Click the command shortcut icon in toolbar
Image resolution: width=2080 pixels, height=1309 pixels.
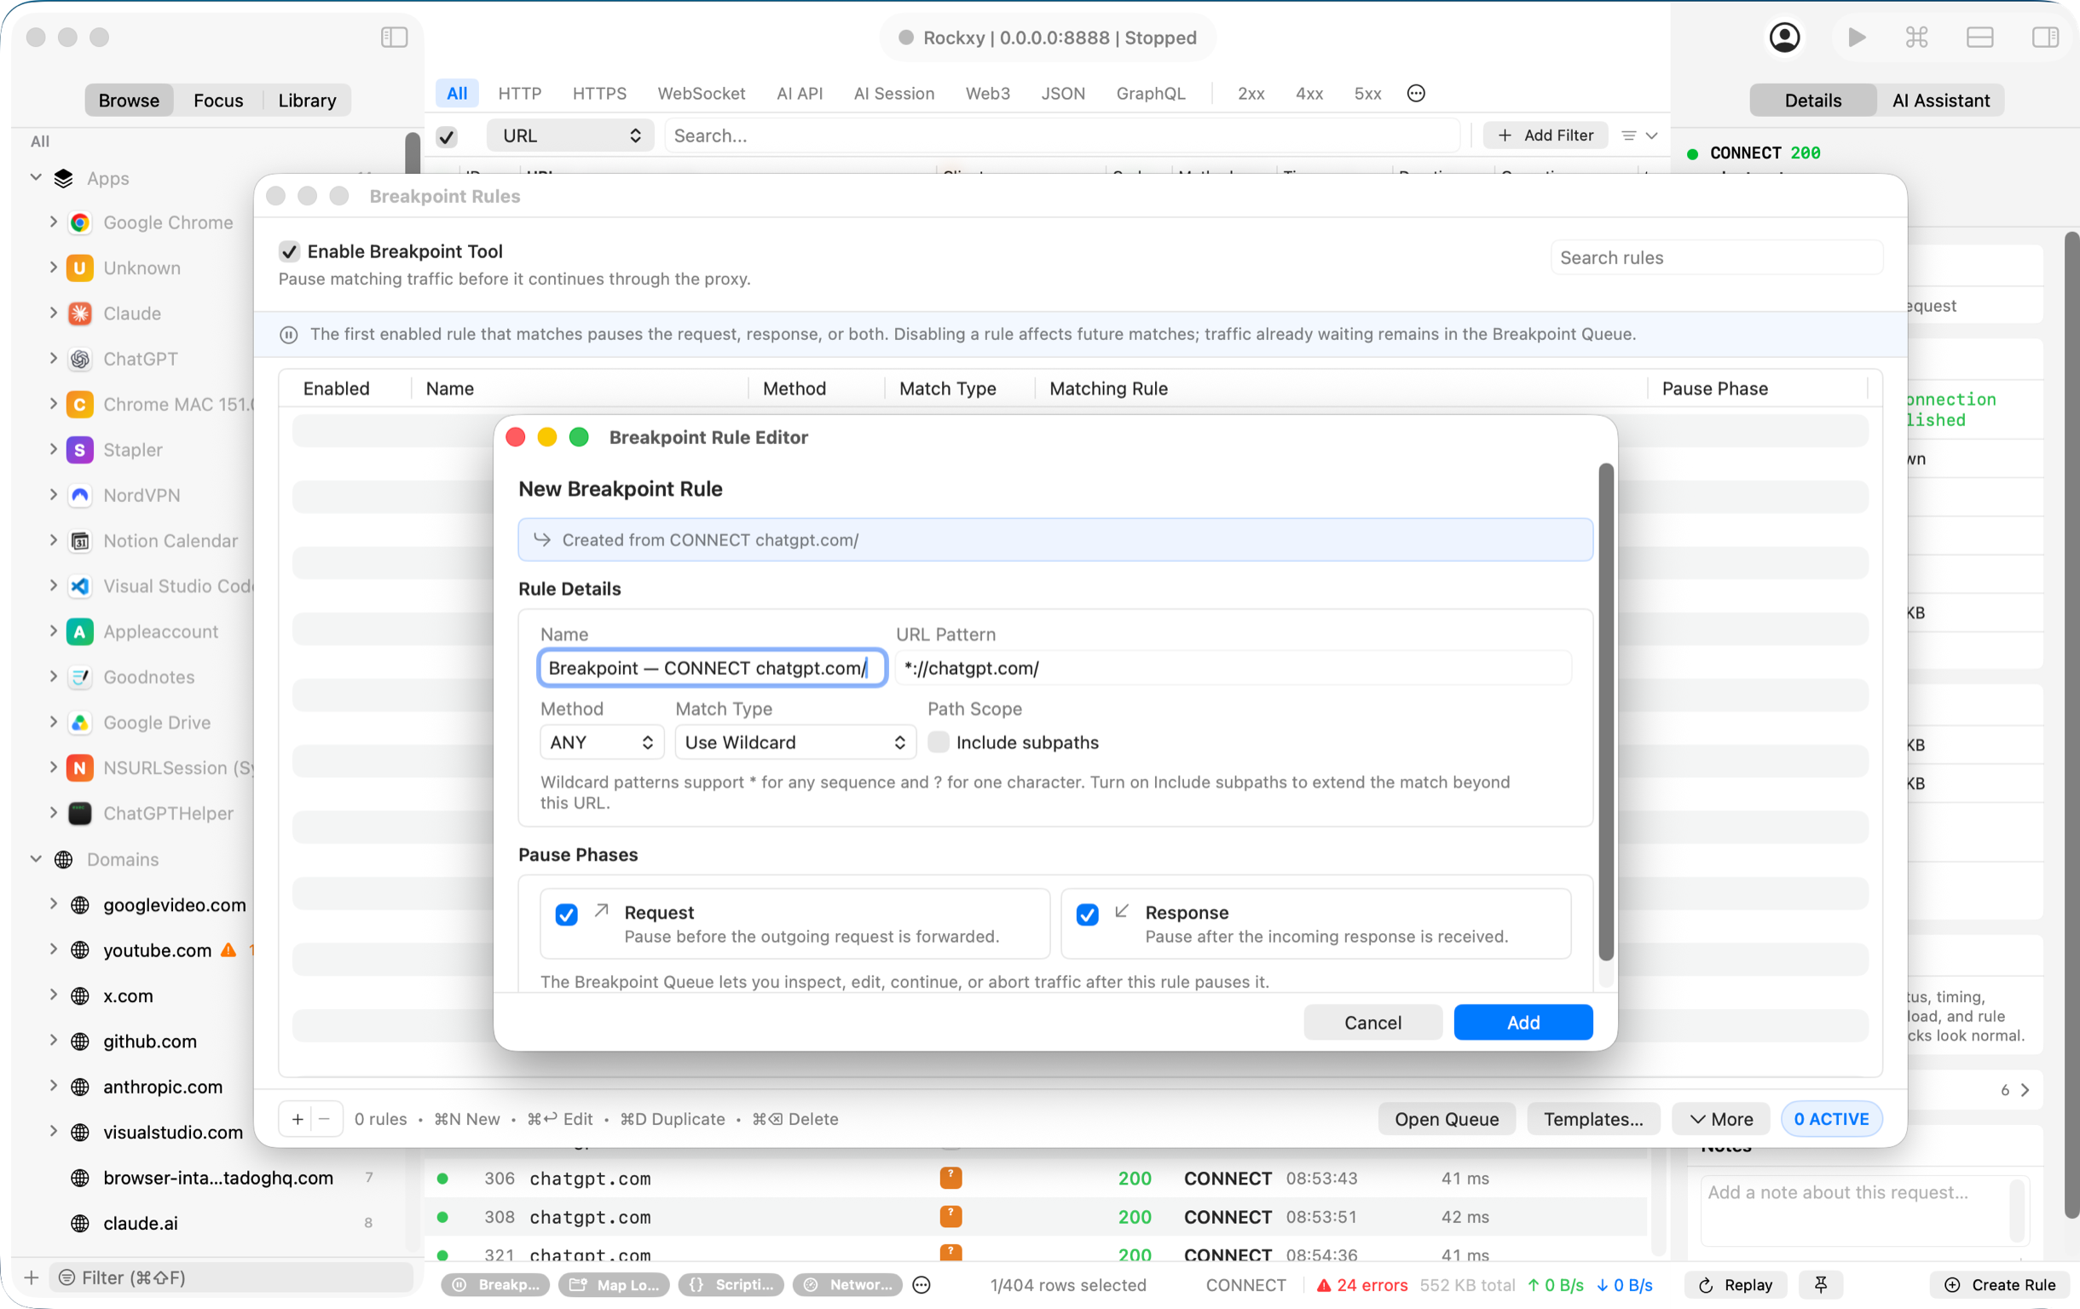point(1916,37)
